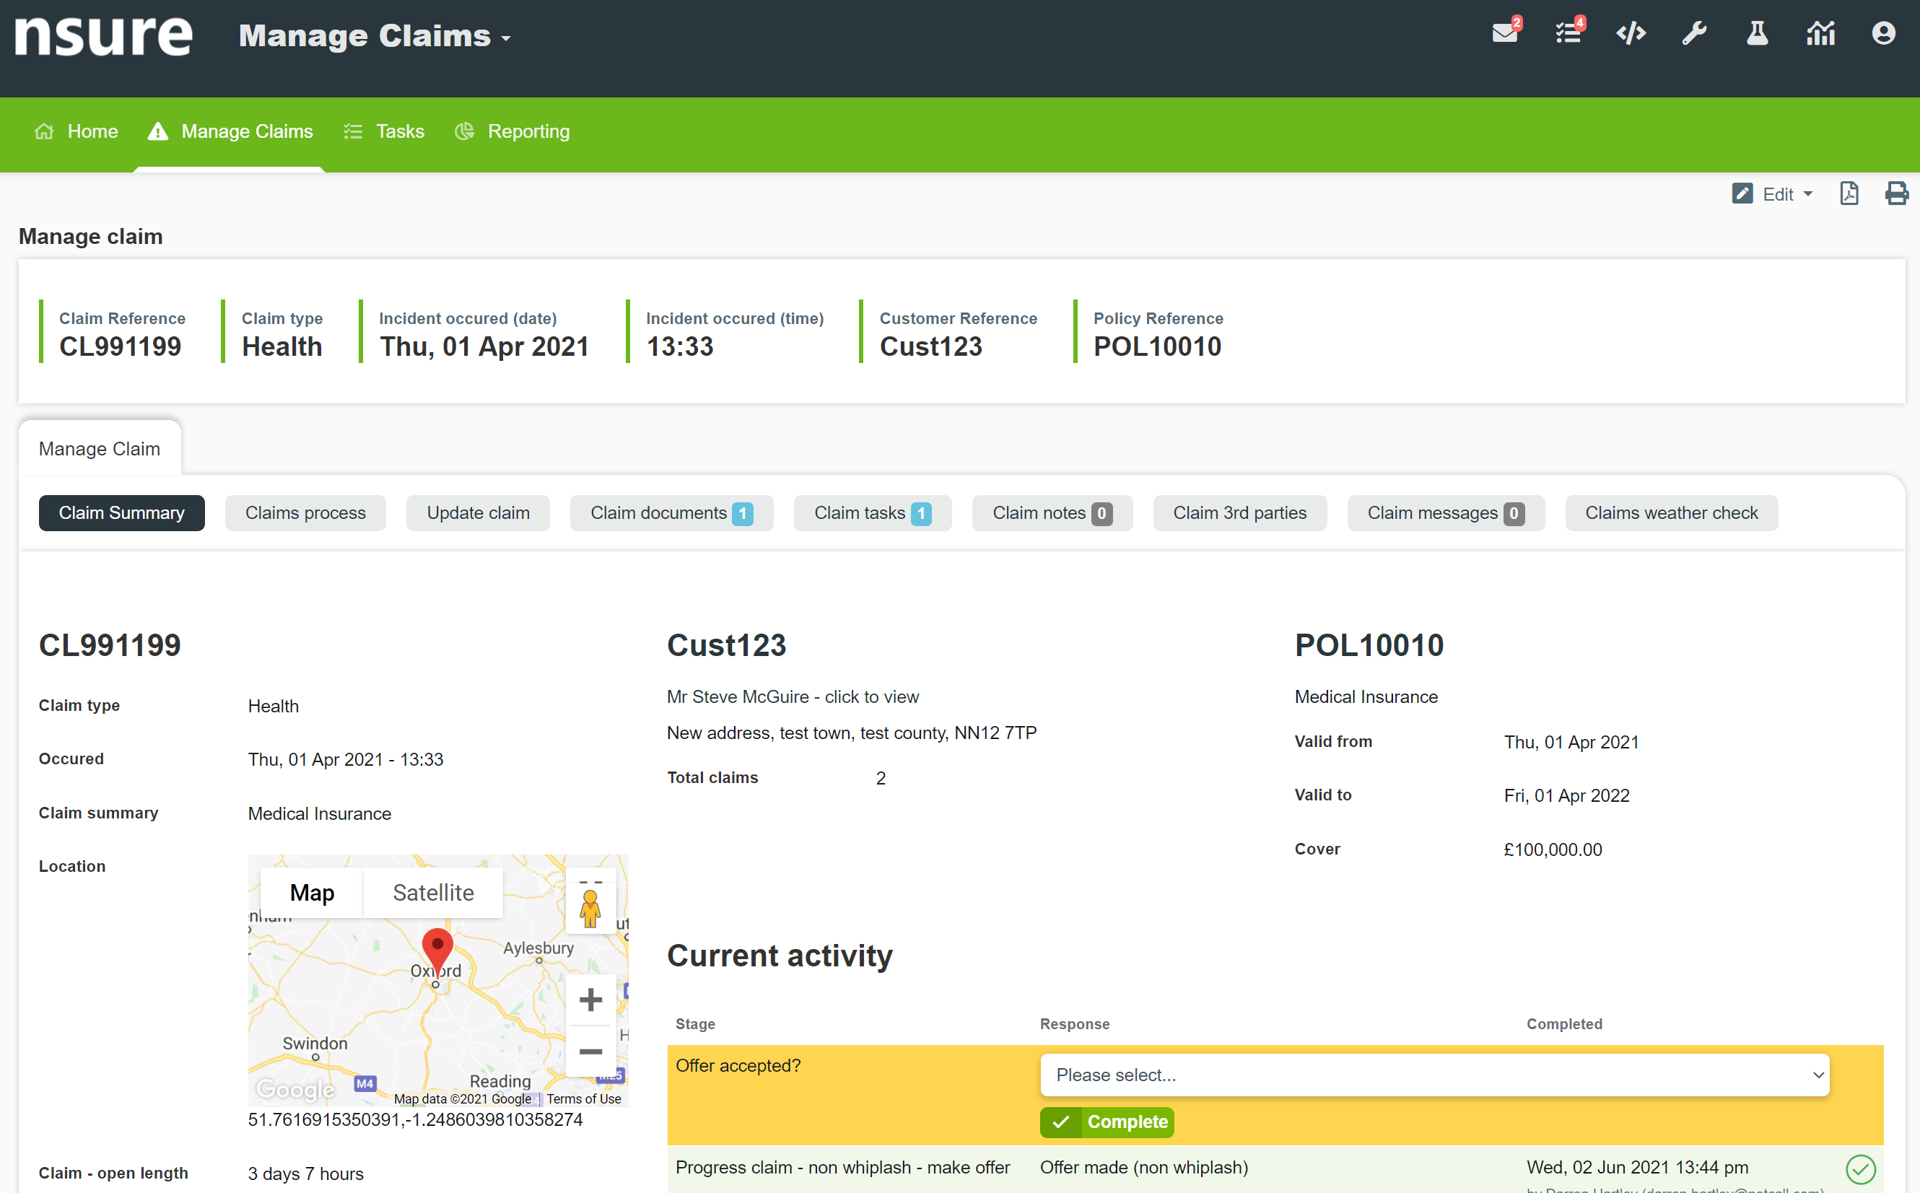Open the user account profile icon
This screenshot has height=1193, width=1920.
(x=1883, y=34)
